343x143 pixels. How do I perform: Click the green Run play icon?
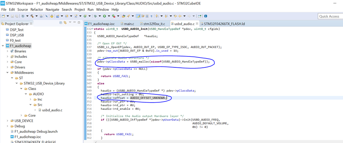click(x=104, y=16)
